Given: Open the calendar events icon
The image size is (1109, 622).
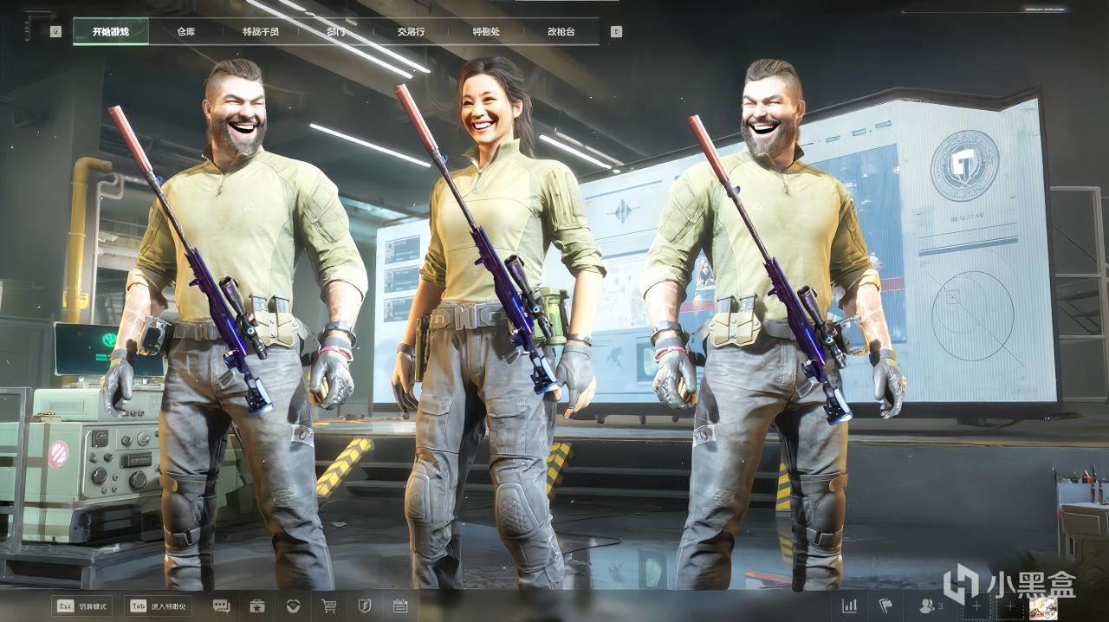Looking at the screenshot, I should (x=400, y=606).
